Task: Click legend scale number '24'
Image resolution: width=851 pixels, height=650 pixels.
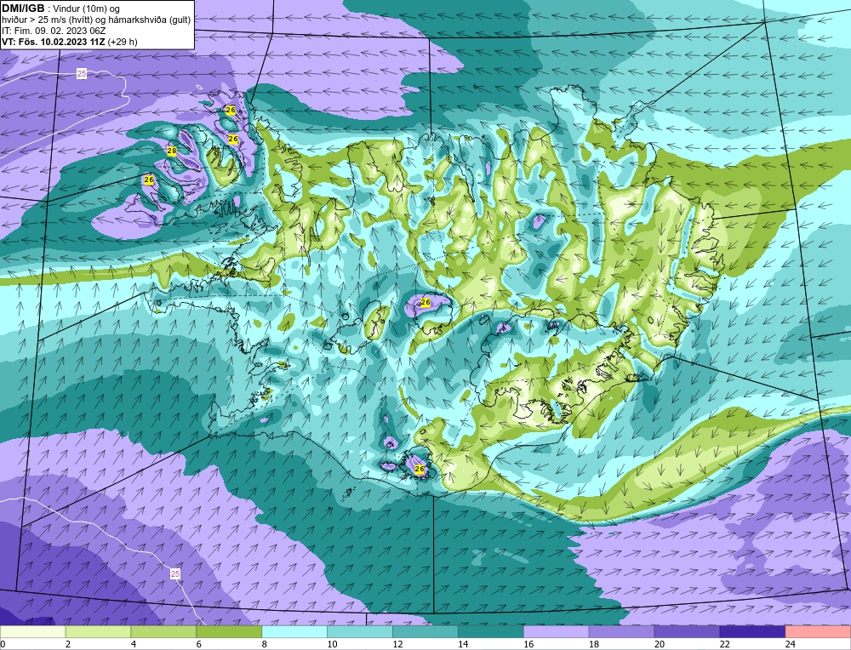Action: (x=791, y=644)
